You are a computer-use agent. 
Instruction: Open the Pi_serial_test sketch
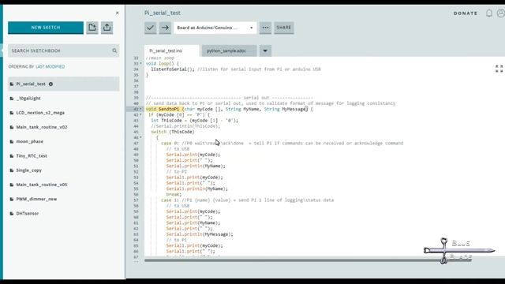(63, 84)
